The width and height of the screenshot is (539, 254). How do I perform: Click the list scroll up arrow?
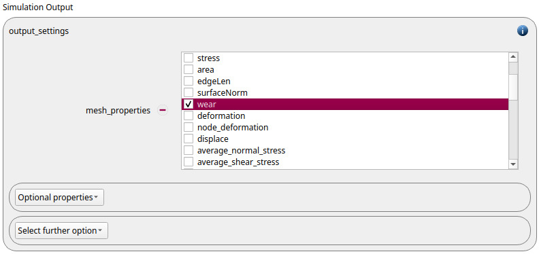coord(513,57)
